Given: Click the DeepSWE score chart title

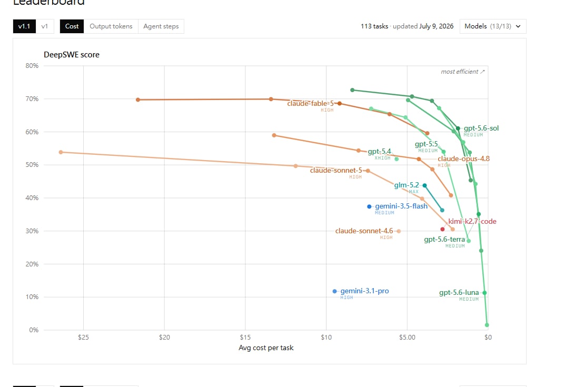Looking at the screenshot, I should coord(72,55).
